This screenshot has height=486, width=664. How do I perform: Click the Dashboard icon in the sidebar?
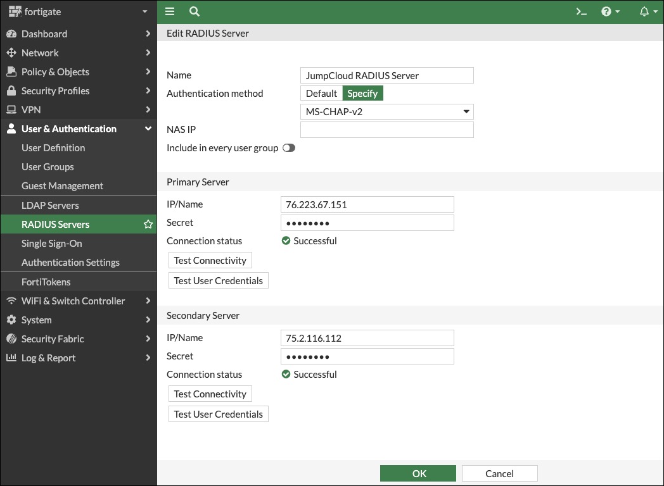(x=12, y=34)
